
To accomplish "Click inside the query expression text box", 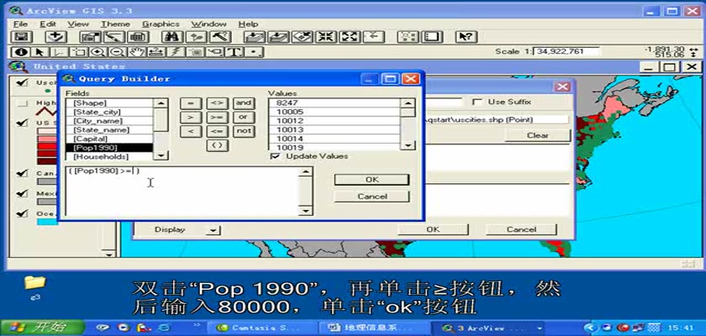I will click(182, 192).
